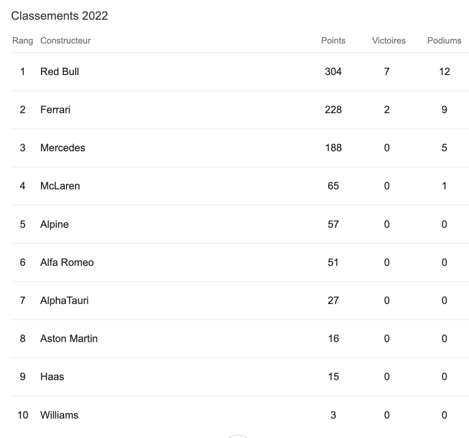Click Red Bull's 304 points value
The height and width of the screenshot is (438, 469).
(333, 72)
